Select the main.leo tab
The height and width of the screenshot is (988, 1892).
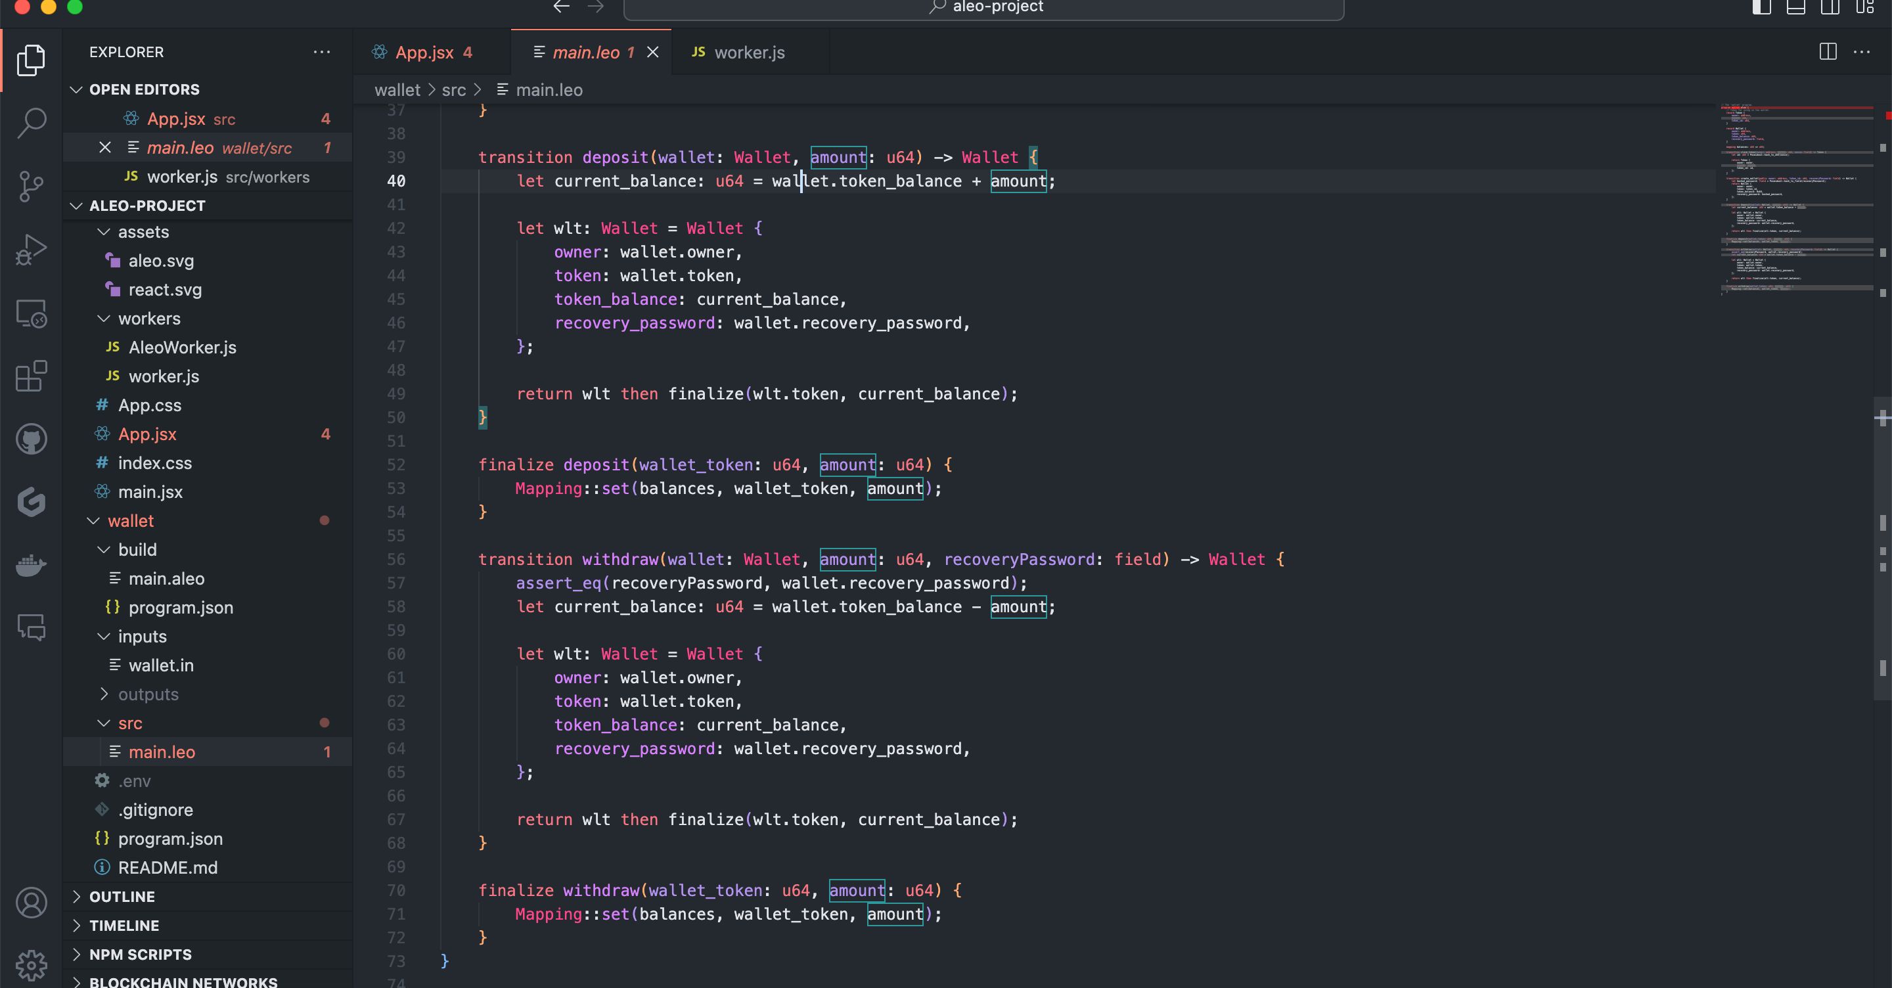591,52
